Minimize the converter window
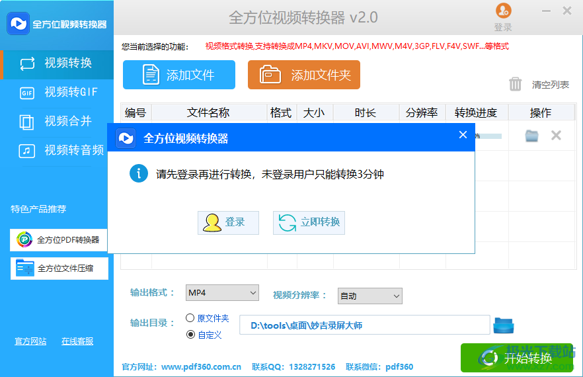Image resolution: width=583 pixels, height=377 pixels. pos(546,11)
